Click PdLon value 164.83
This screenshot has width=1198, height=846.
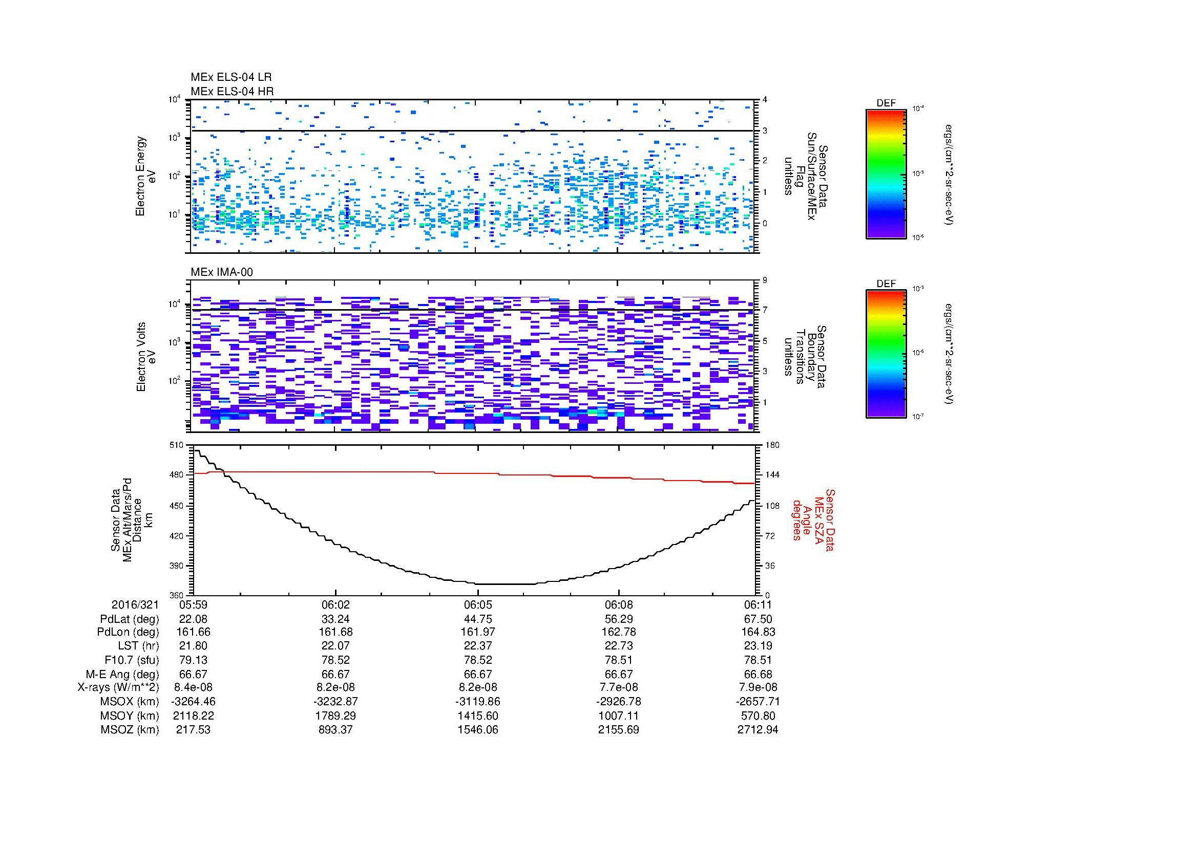click(758, 632)
